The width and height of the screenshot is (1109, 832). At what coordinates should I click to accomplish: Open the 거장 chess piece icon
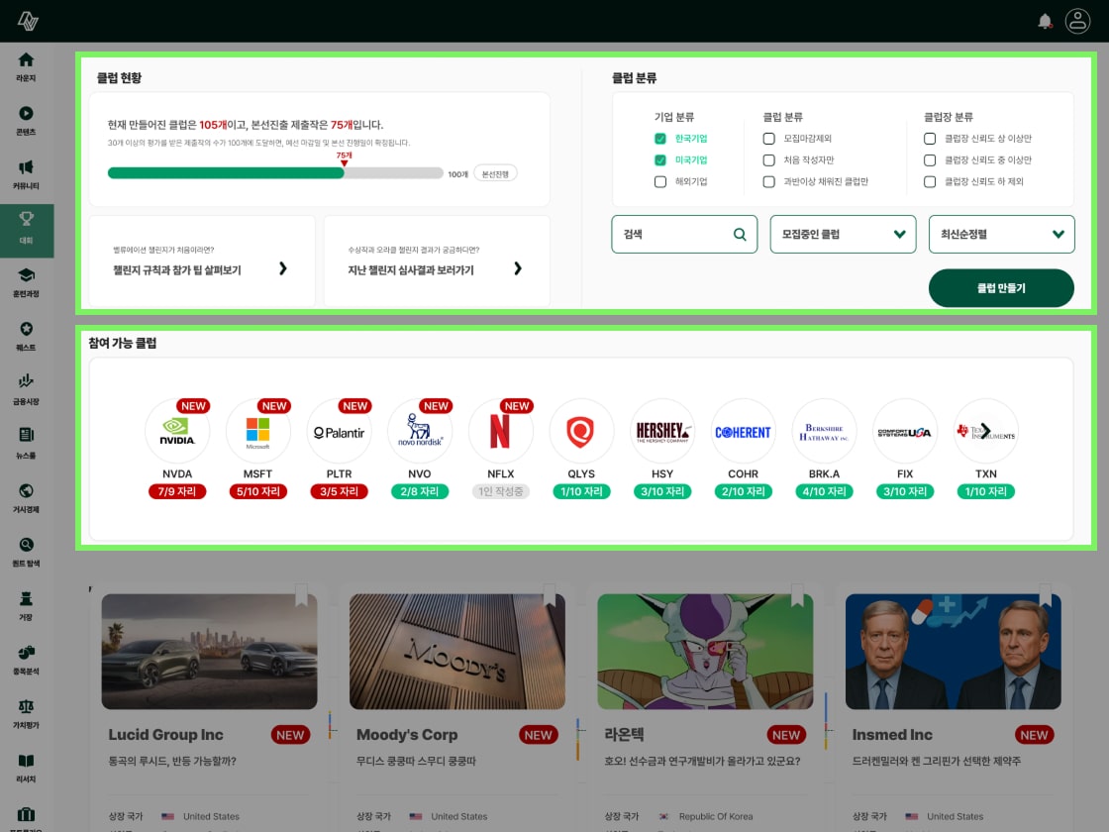[x=26, y=598]
